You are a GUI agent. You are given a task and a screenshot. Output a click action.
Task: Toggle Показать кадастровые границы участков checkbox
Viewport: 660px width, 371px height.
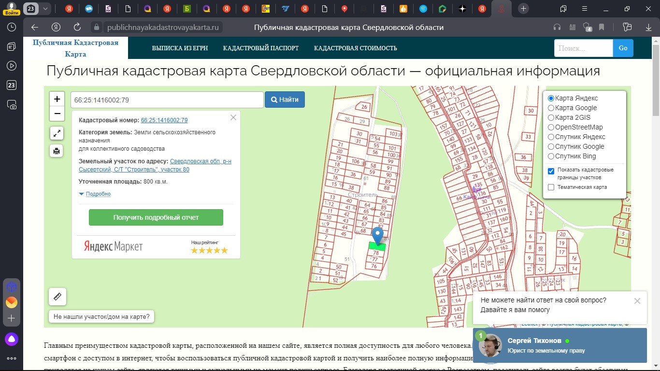tap(551, 171)
